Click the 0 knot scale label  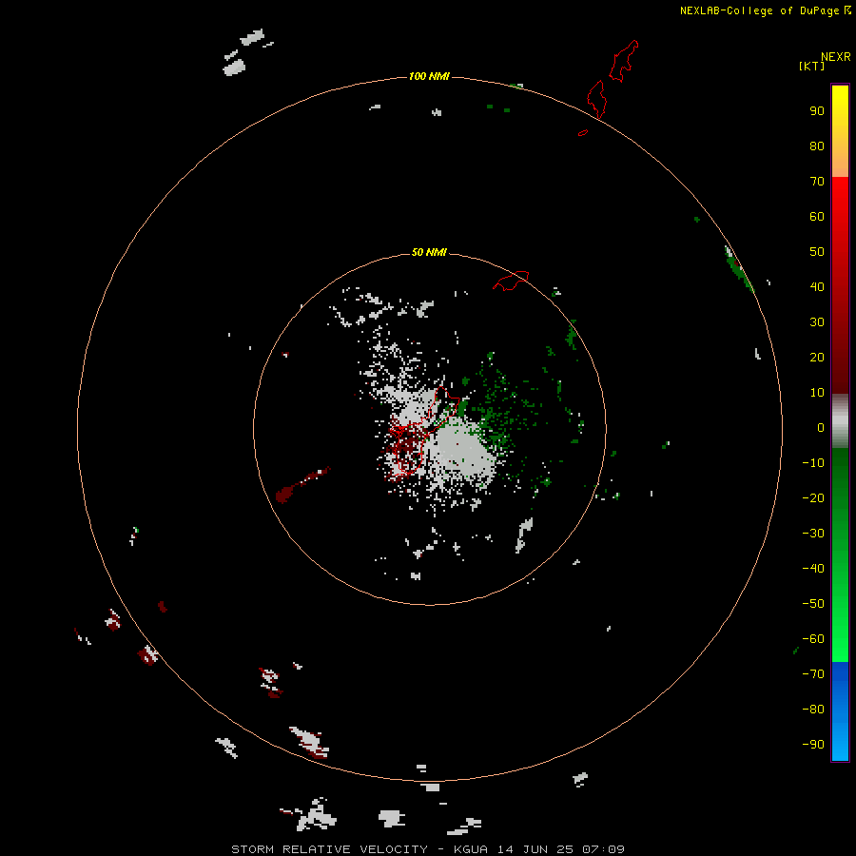click(821, 427)
